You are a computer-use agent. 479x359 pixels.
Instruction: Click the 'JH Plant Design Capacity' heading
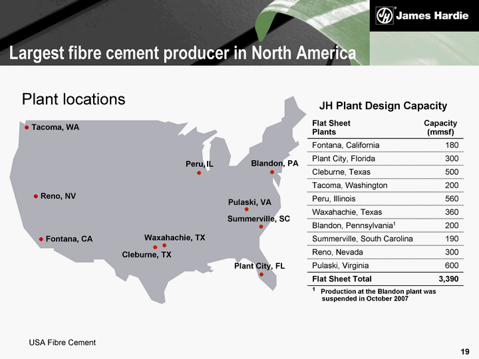click(383, 106)
